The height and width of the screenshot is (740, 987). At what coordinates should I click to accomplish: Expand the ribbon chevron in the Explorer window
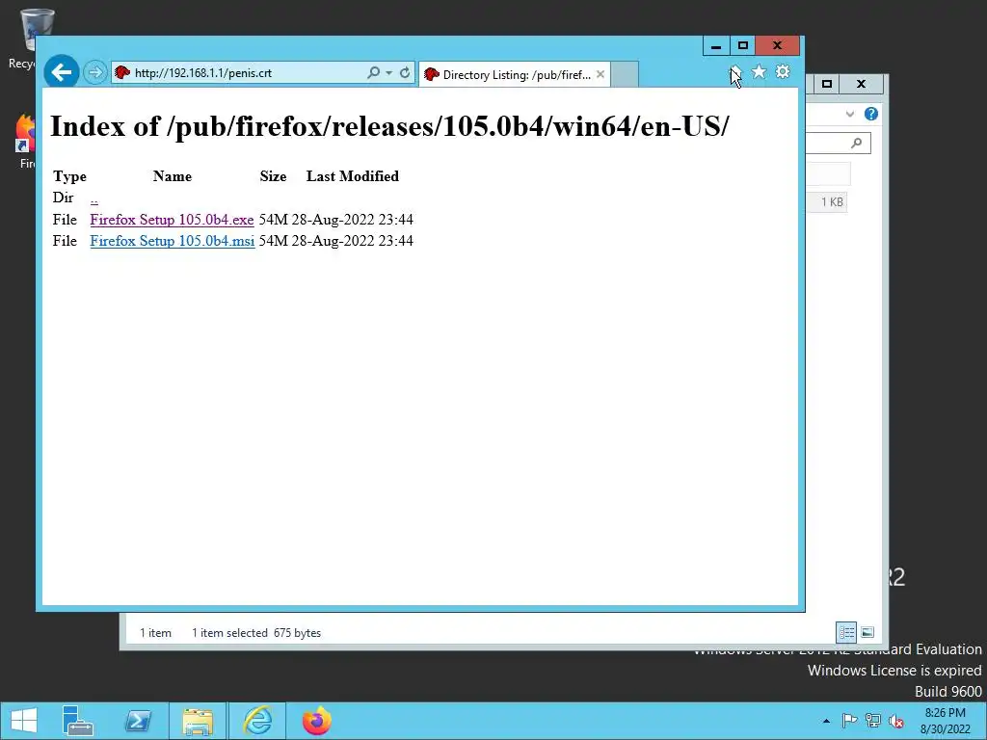click(x=850, y=114)
